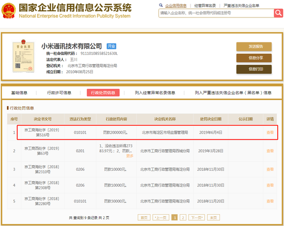Click the date 2019年3月28日
Image resolution: width=284 pixels, height=226 pixels.
pos(211,151)
